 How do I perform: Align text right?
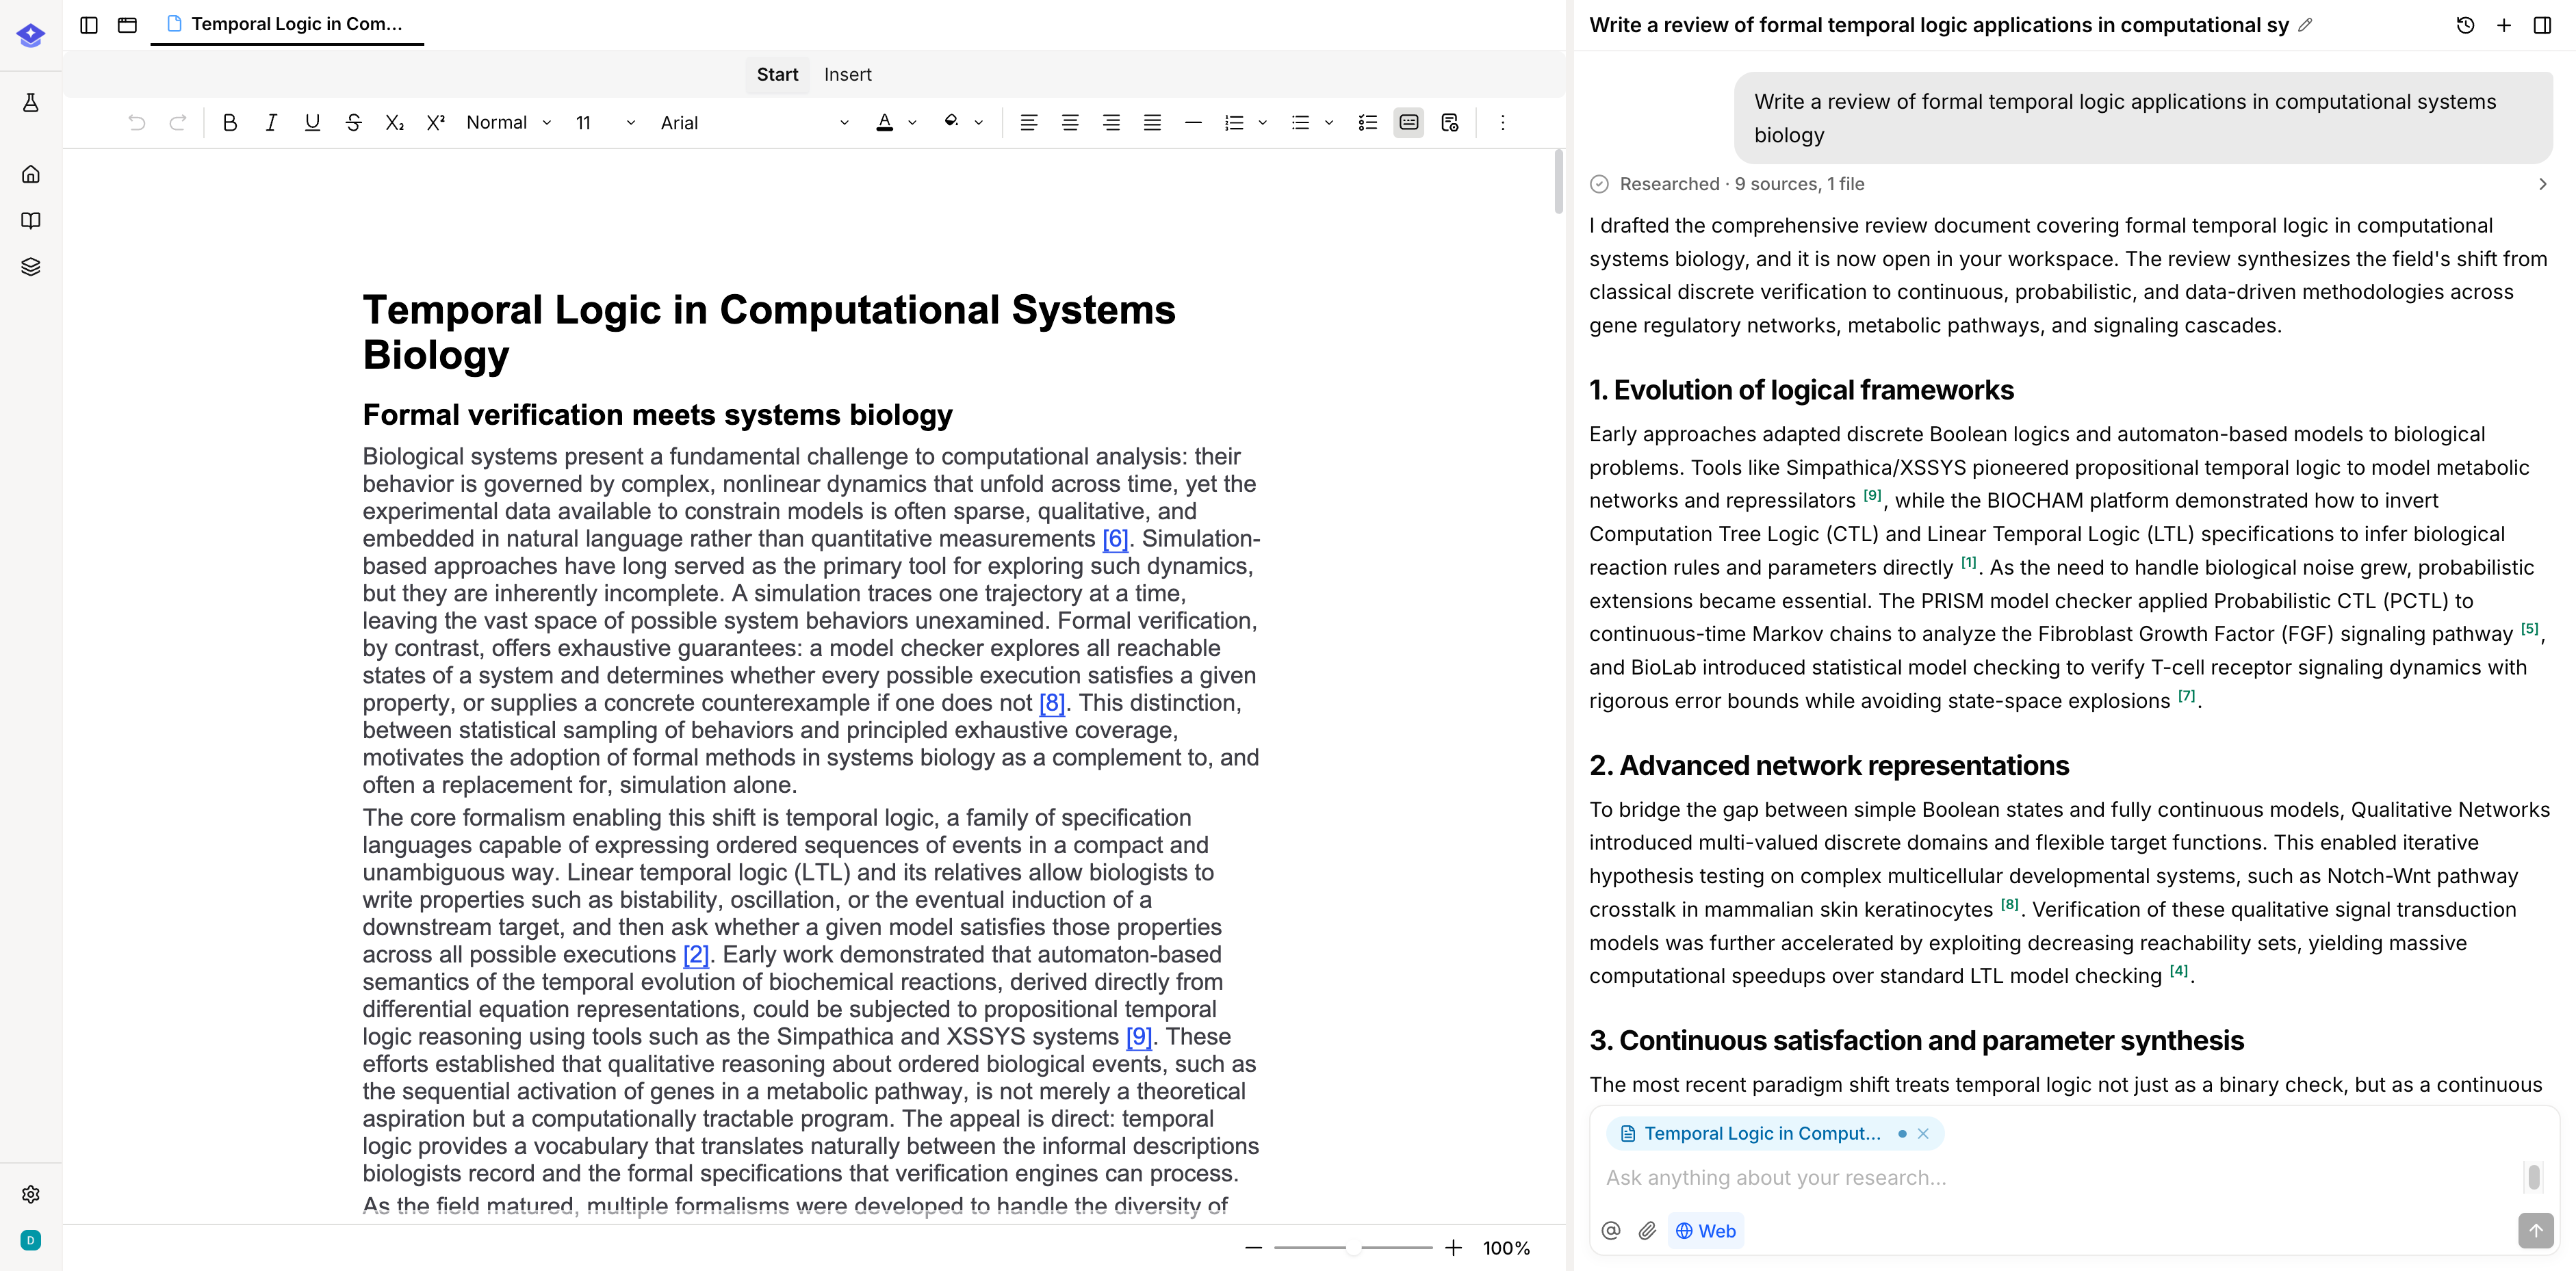[1111, 122]
